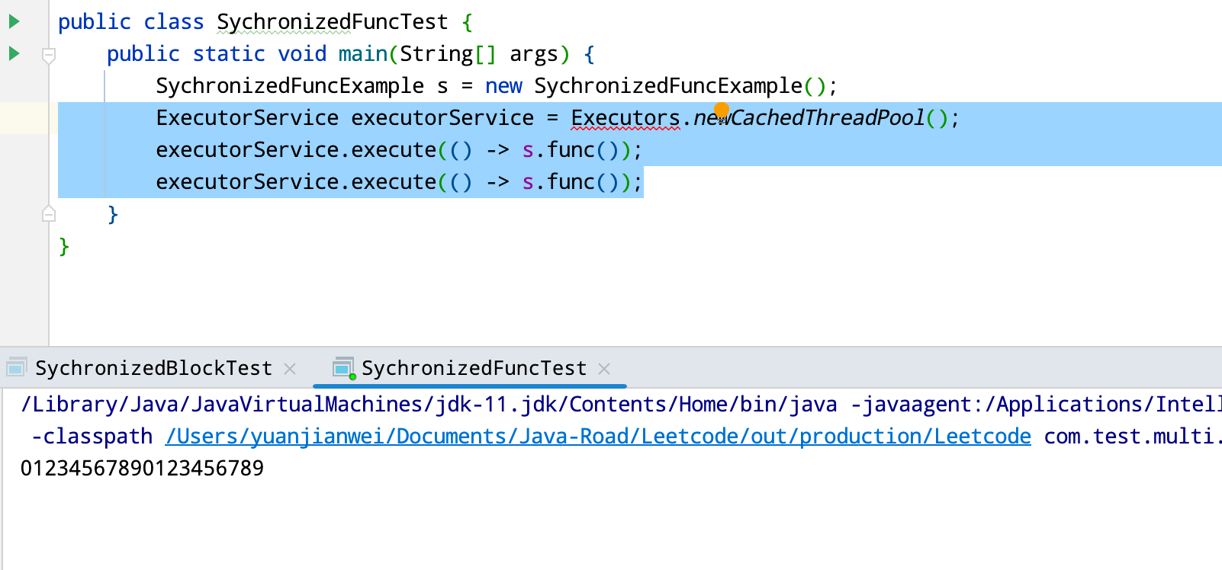Run the main method using gutter arrow
The image size is (1222, 570).
click(x=14, y=53)
